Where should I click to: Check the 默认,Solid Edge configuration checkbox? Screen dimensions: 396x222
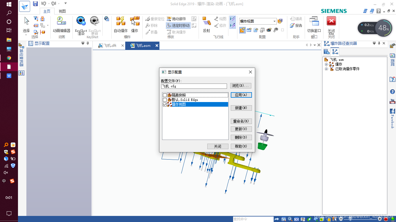point(165,100)
